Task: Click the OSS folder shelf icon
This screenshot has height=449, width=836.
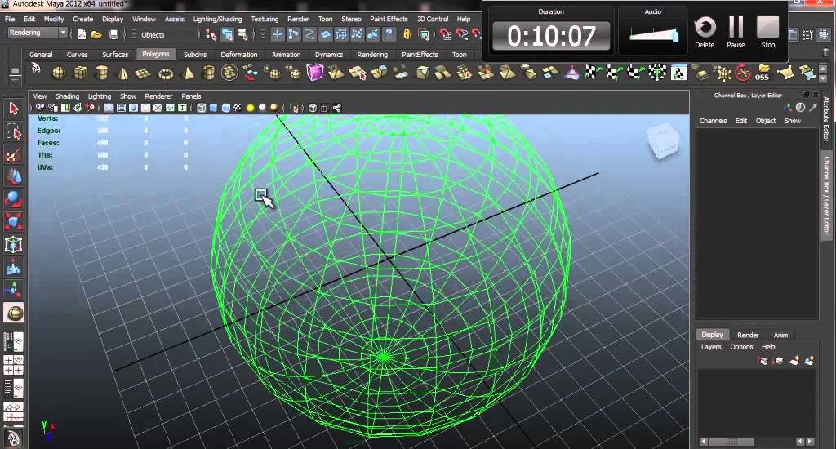Action: pos(763,73)
